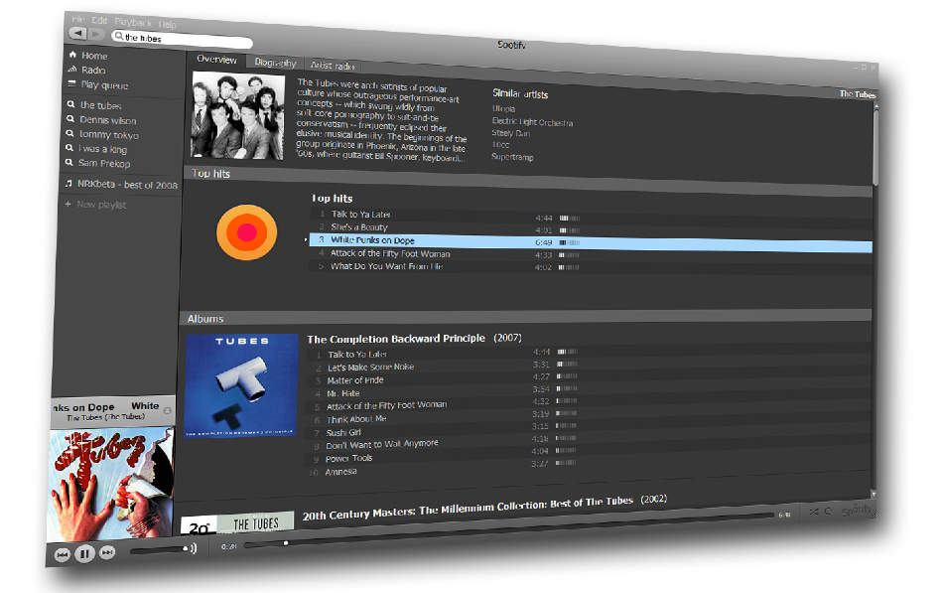
Task: Select 'Talk to Ya Later' in Top hits
Action: coord(360,215)
